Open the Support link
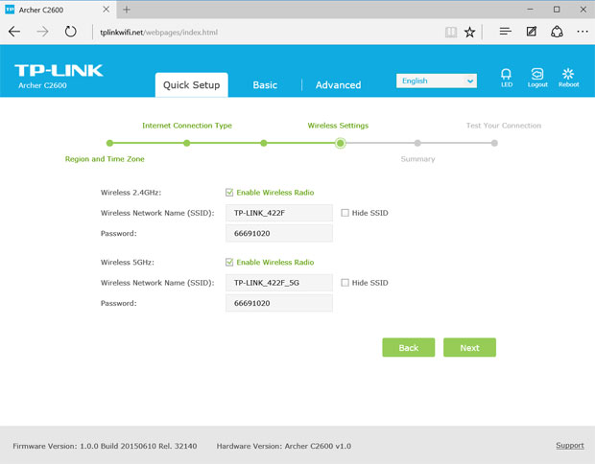This screenshot has height=464, width=595. click(570, 446)
